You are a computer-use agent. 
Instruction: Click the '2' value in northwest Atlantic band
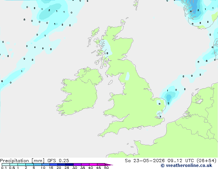click(x=49, y=10)
